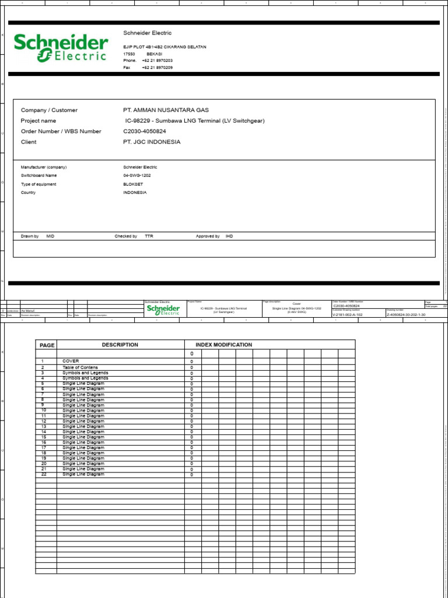Click page number '11' in PAGE column
Viewport: 448px width, 598px height.
pos(43,416)
